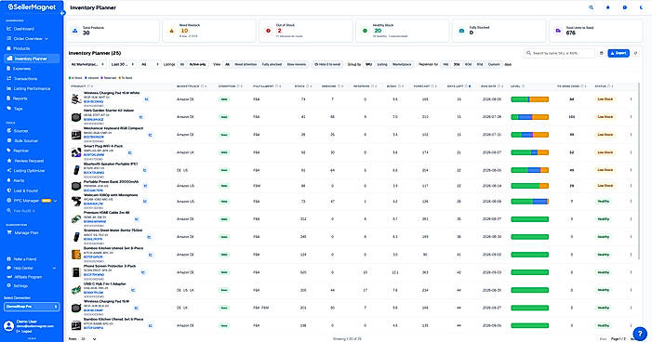Group by Marketplace
Screen dimensions: 652x342
point(402,64)
